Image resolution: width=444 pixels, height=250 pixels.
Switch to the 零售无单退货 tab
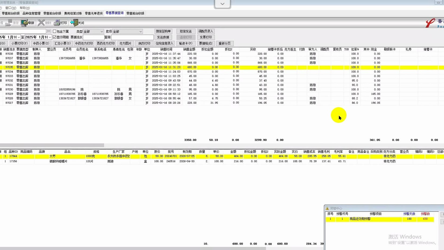point(94,13)
